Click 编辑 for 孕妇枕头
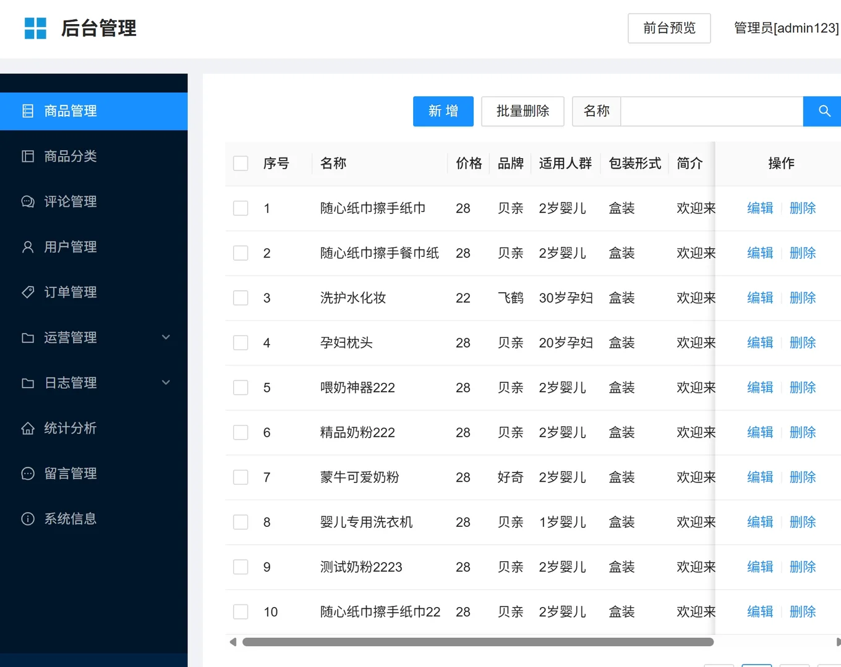The image size is (841, 667). (759, 342)
